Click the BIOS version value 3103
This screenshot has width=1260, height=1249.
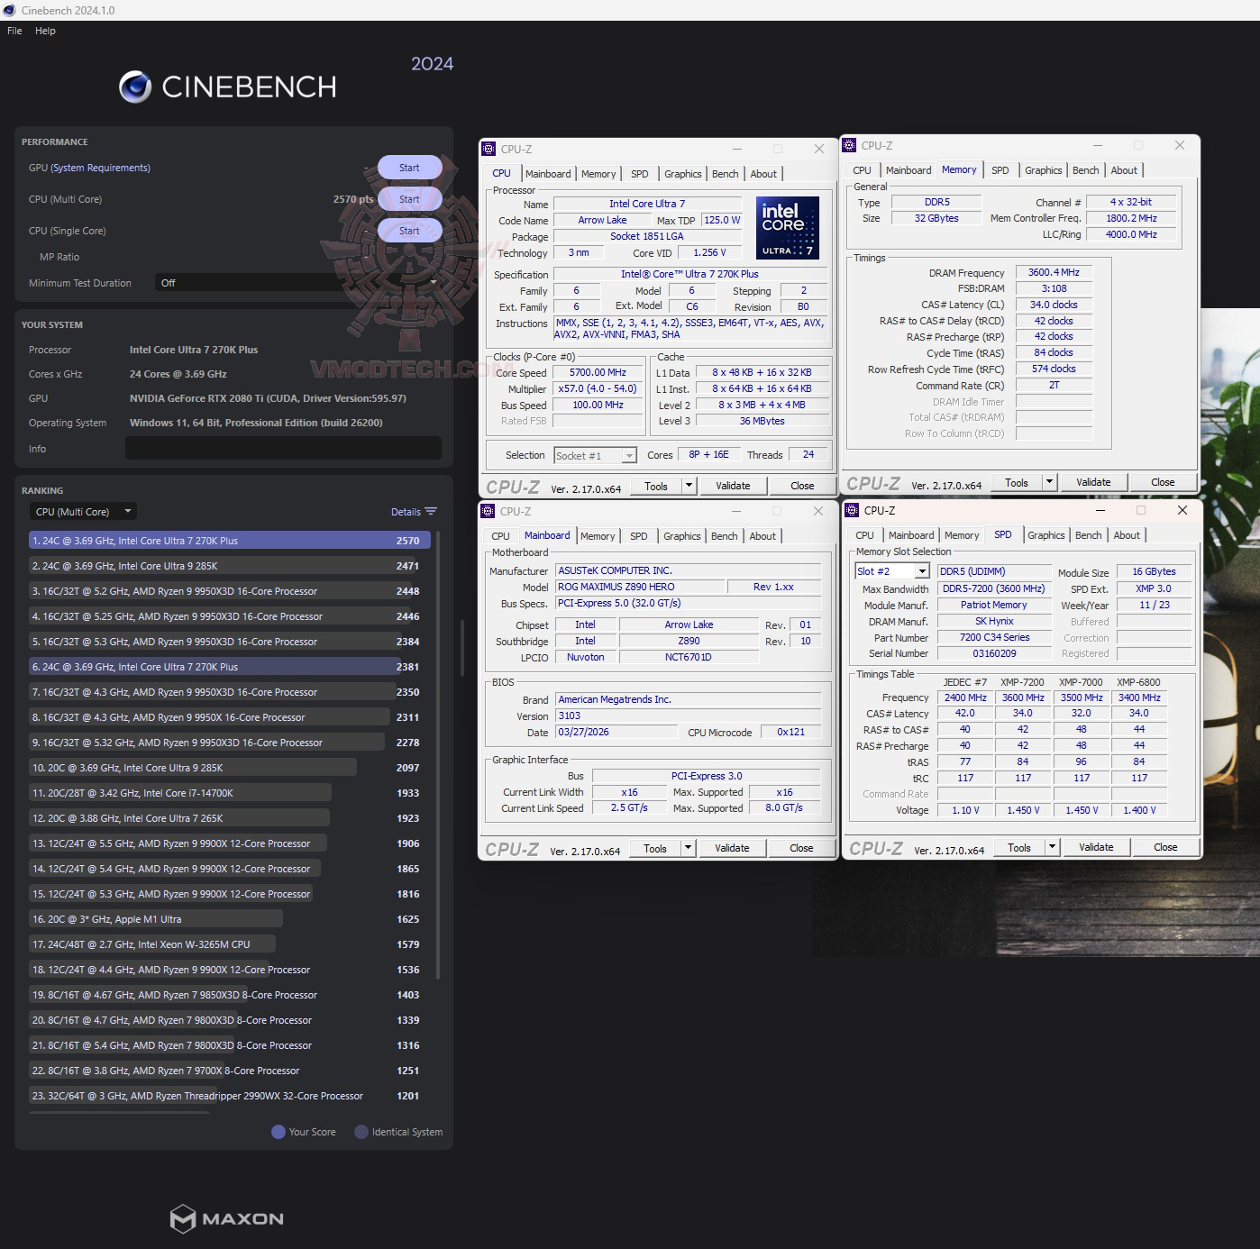[689, 716]
